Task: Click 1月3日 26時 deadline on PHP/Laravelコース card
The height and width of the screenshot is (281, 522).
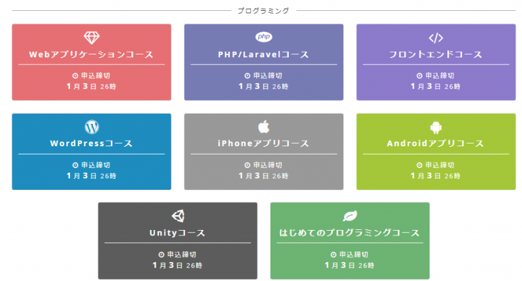Action: (x=264, y=86)
